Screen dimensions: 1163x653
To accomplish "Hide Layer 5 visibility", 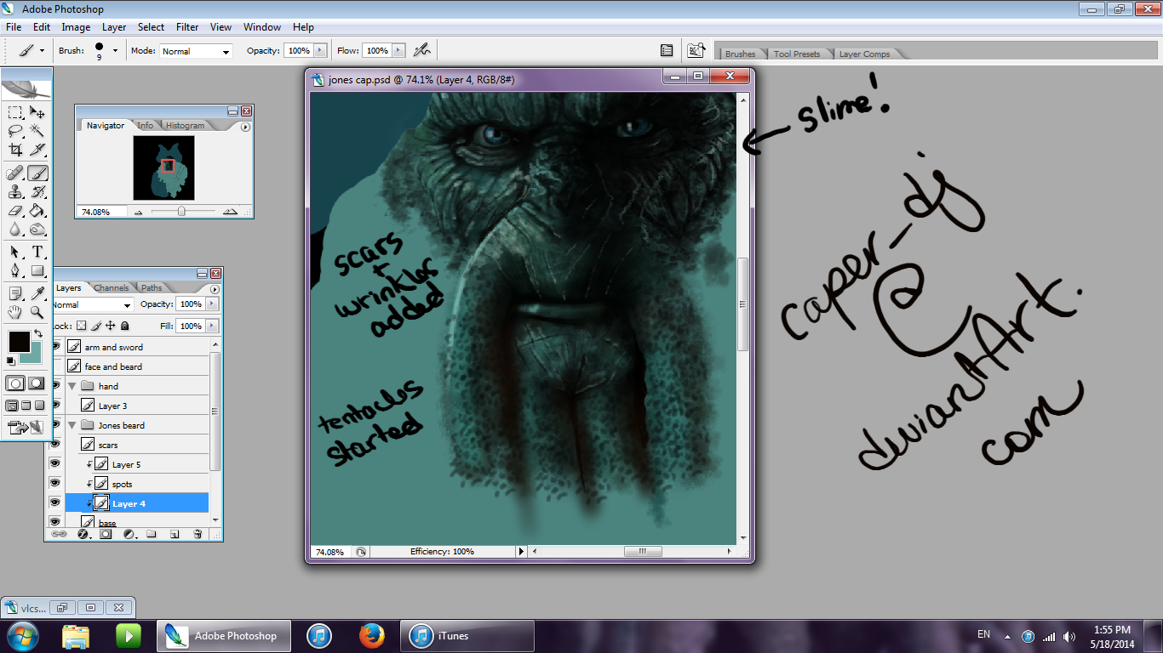I will (55, 464).
